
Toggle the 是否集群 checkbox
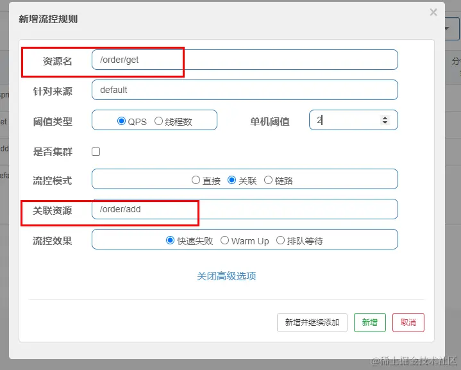coord(96,151)
